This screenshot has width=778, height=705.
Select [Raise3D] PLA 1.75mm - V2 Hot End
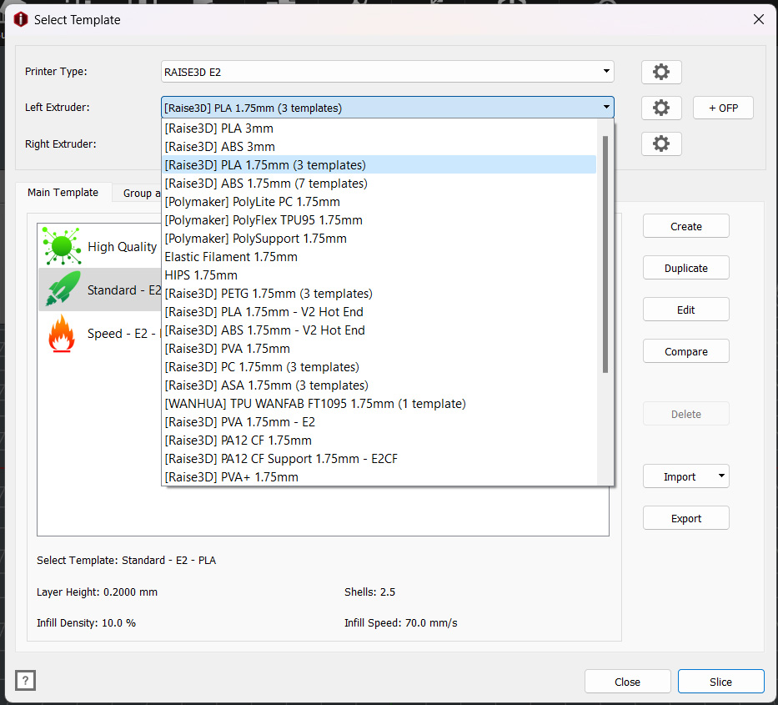tap(379, 312)
